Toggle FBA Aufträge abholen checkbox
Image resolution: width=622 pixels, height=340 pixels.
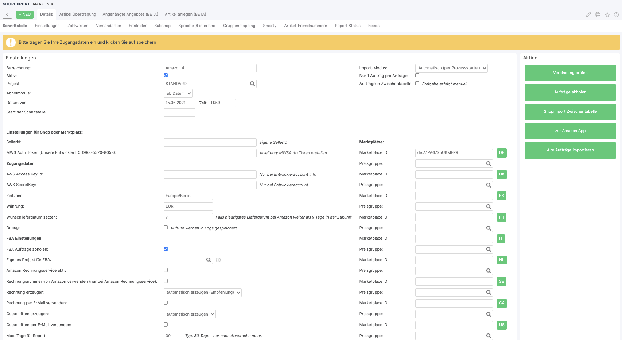(166, 249)
